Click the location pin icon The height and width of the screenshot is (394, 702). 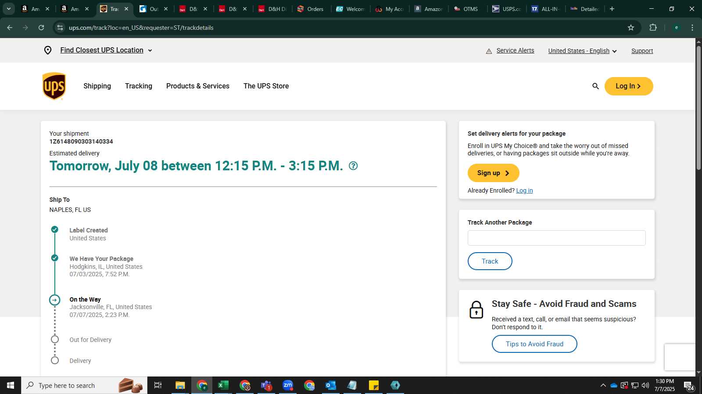pyautogui.click(x=48, y=50)
